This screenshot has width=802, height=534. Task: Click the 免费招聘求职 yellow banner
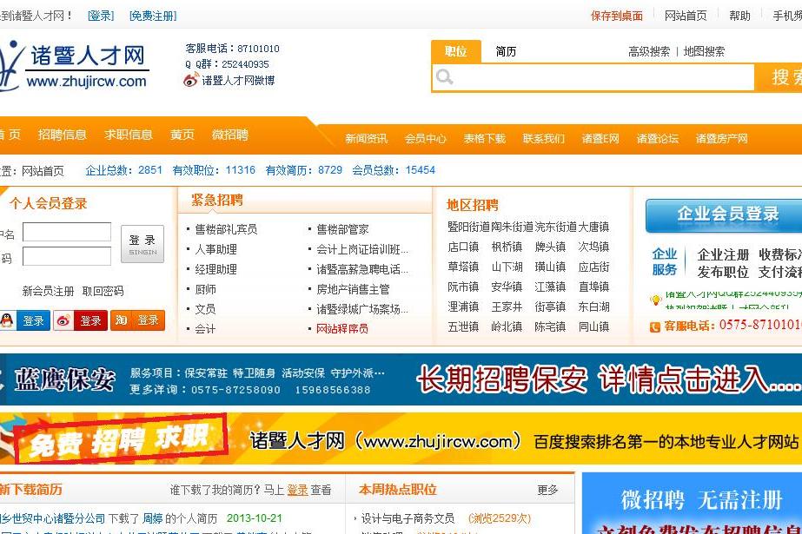[x=401, y=440]
